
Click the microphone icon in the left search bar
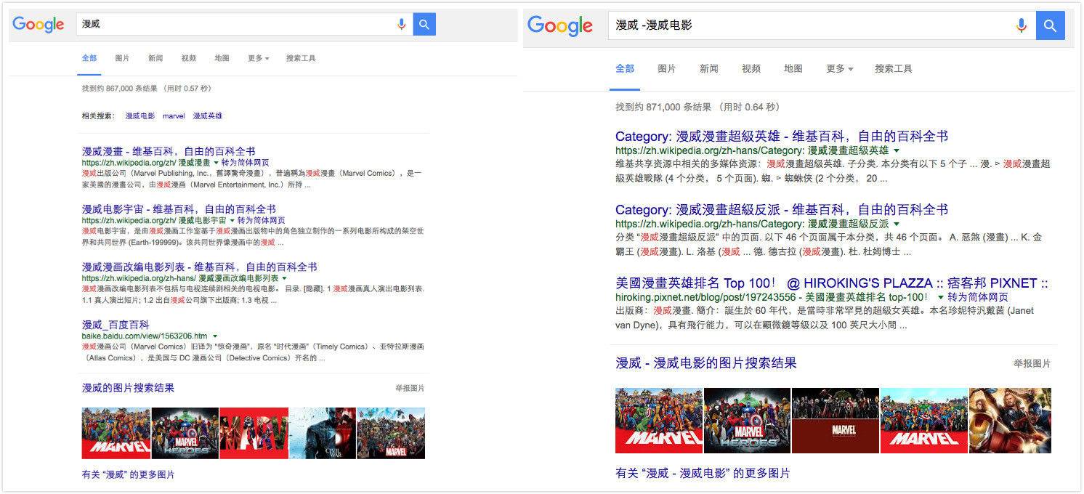(402, 24)
